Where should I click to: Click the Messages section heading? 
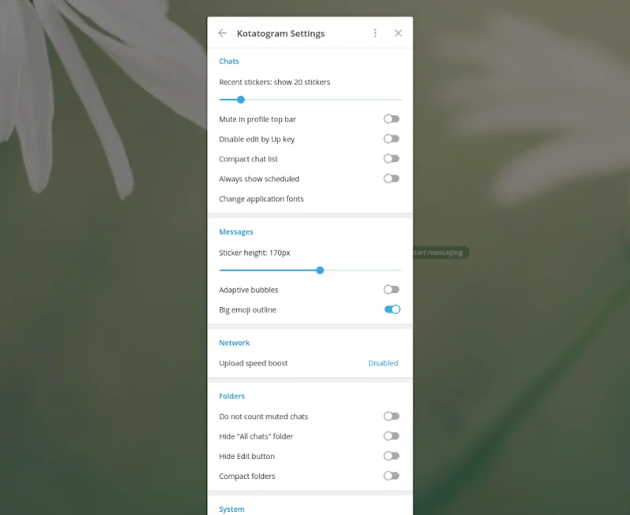click(235, 232)
